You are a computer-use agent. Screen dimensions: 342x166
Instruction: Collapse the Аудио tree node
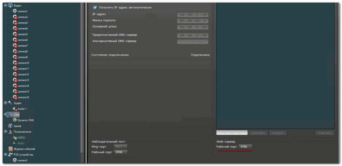click(5, 103)
